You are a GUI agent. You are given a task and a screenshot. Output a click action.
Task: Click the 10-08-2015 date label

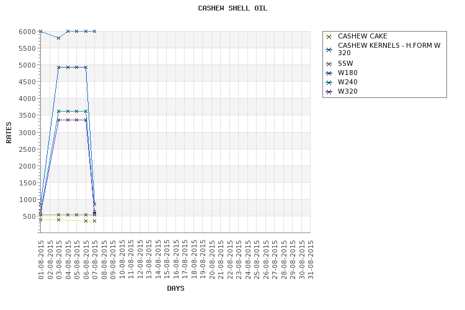click(x=122, y=260)
